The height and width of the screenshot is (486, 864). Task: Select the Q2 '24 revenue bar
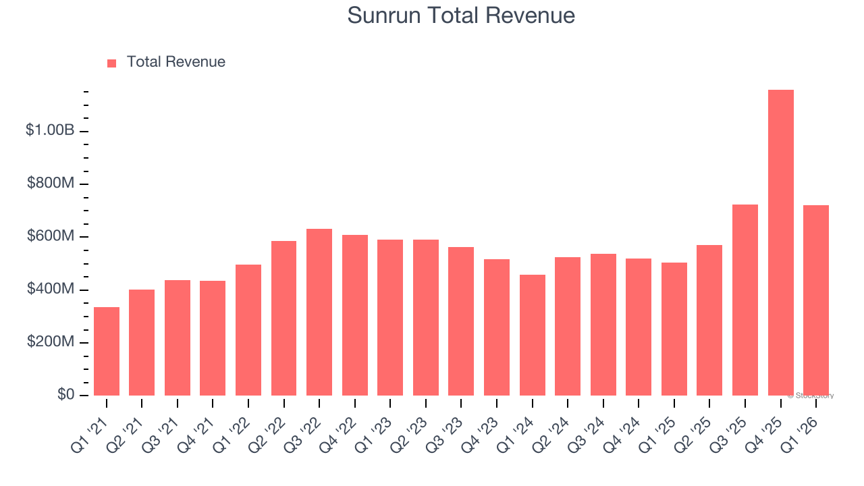[x=568, y=326]
